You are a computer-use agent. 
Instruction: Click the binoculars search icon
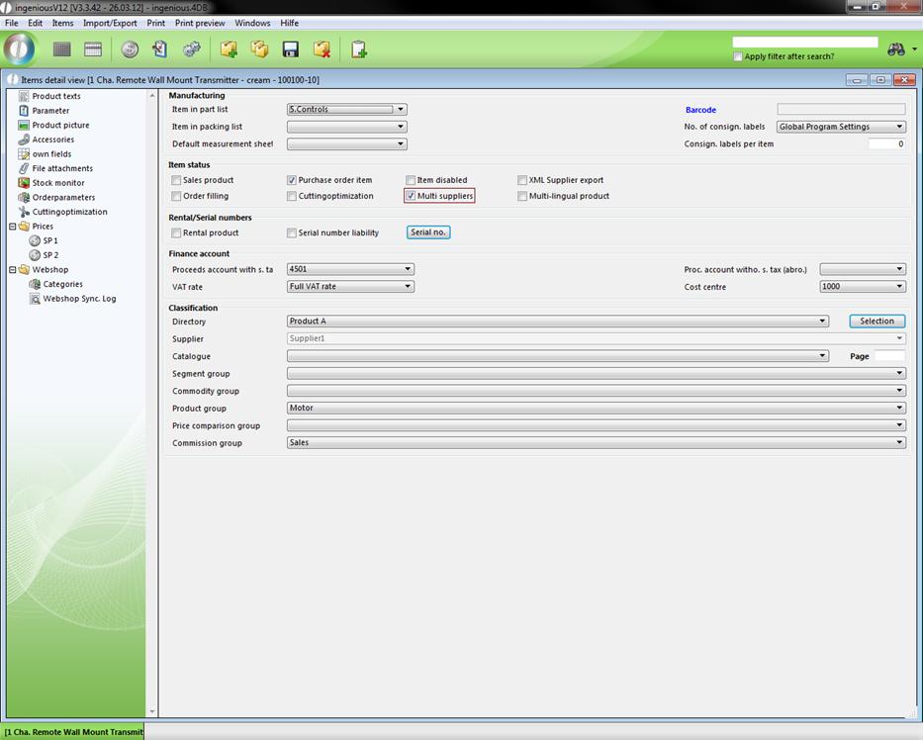point(896,49)
